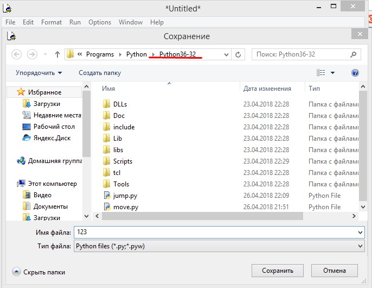Open the Упорядочить dropdown
The height and width of the screenshot is (288, 372).
(39, 72)
